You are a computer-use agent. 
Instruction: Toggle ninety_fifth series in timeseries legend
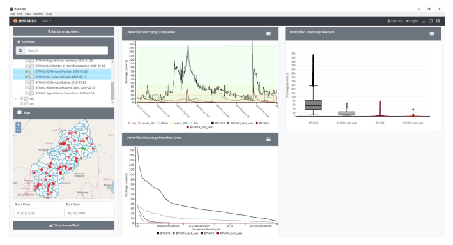point(146,123)
